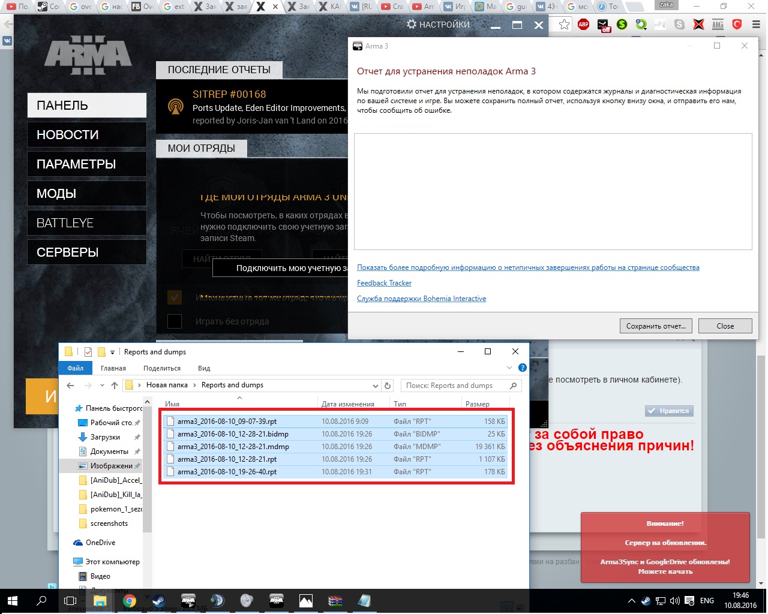Select file arma3_2016-08-10_19-26-40.rpt
This screenshot has height=614, width=768.
336,472
